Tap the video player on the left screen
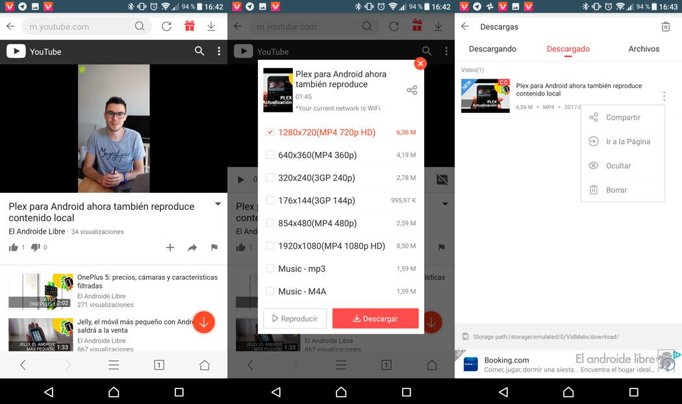Screen dimensions: 682x404 pyautogui.click(x=114, y=129)
